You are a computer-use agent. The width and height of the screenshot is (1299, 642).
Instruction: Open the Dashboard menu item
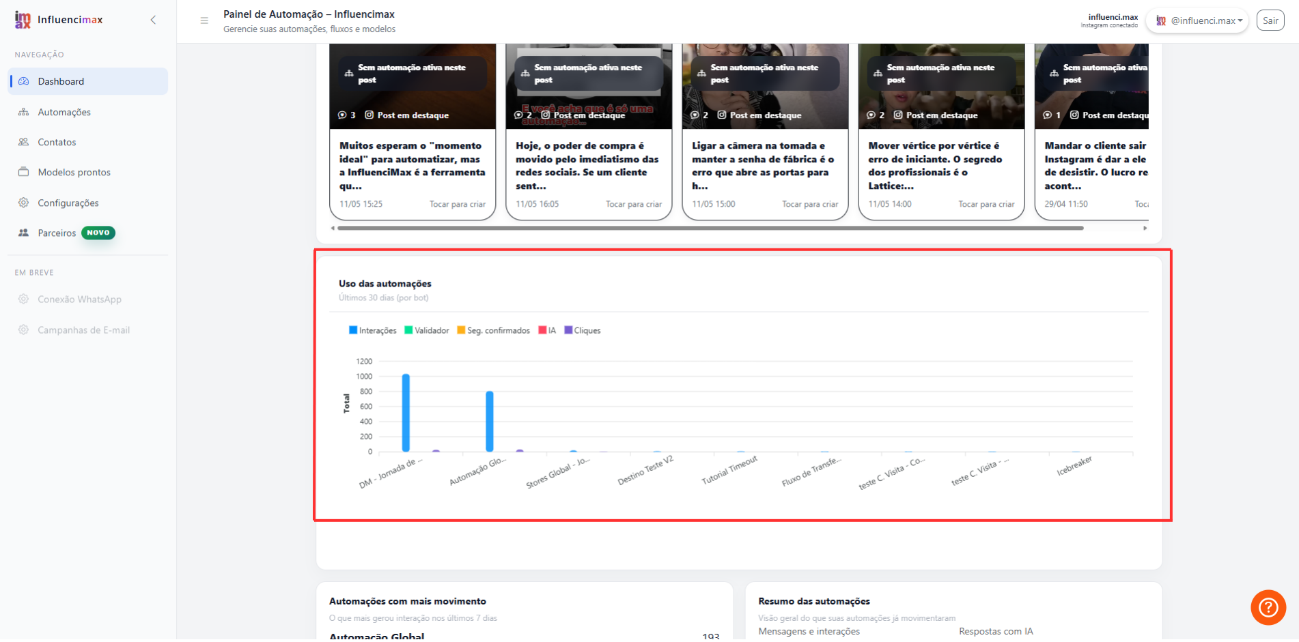point(88,81)
